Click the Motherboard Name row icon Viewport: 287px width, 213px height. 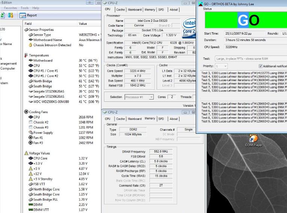point(31,40)
